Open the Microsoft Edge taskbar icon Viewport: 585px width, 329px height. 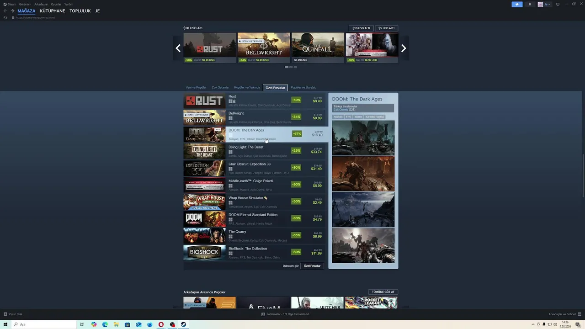tap(105, 324)
